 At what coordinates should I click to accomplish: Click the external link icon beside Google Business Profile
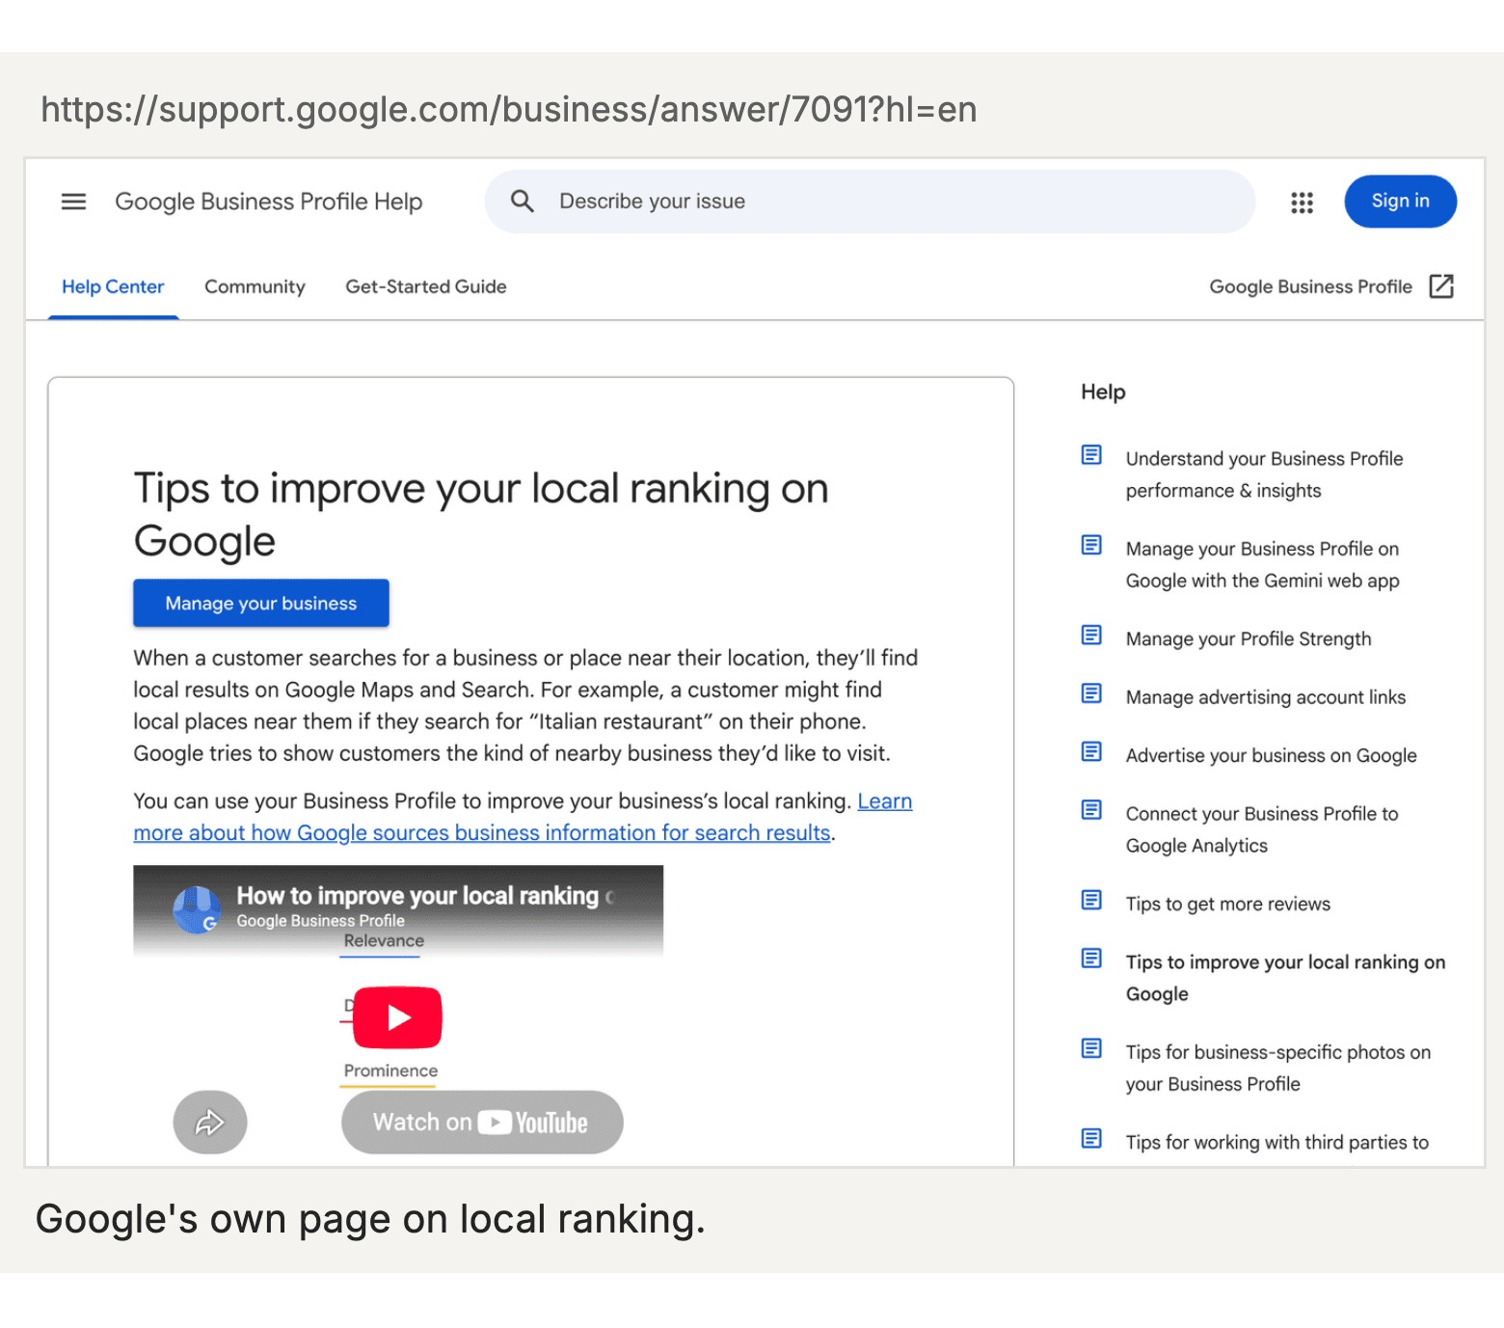1441,286
